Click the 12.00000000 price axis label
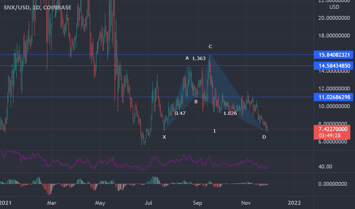This screenshot has width=355, height=209. 334,89
